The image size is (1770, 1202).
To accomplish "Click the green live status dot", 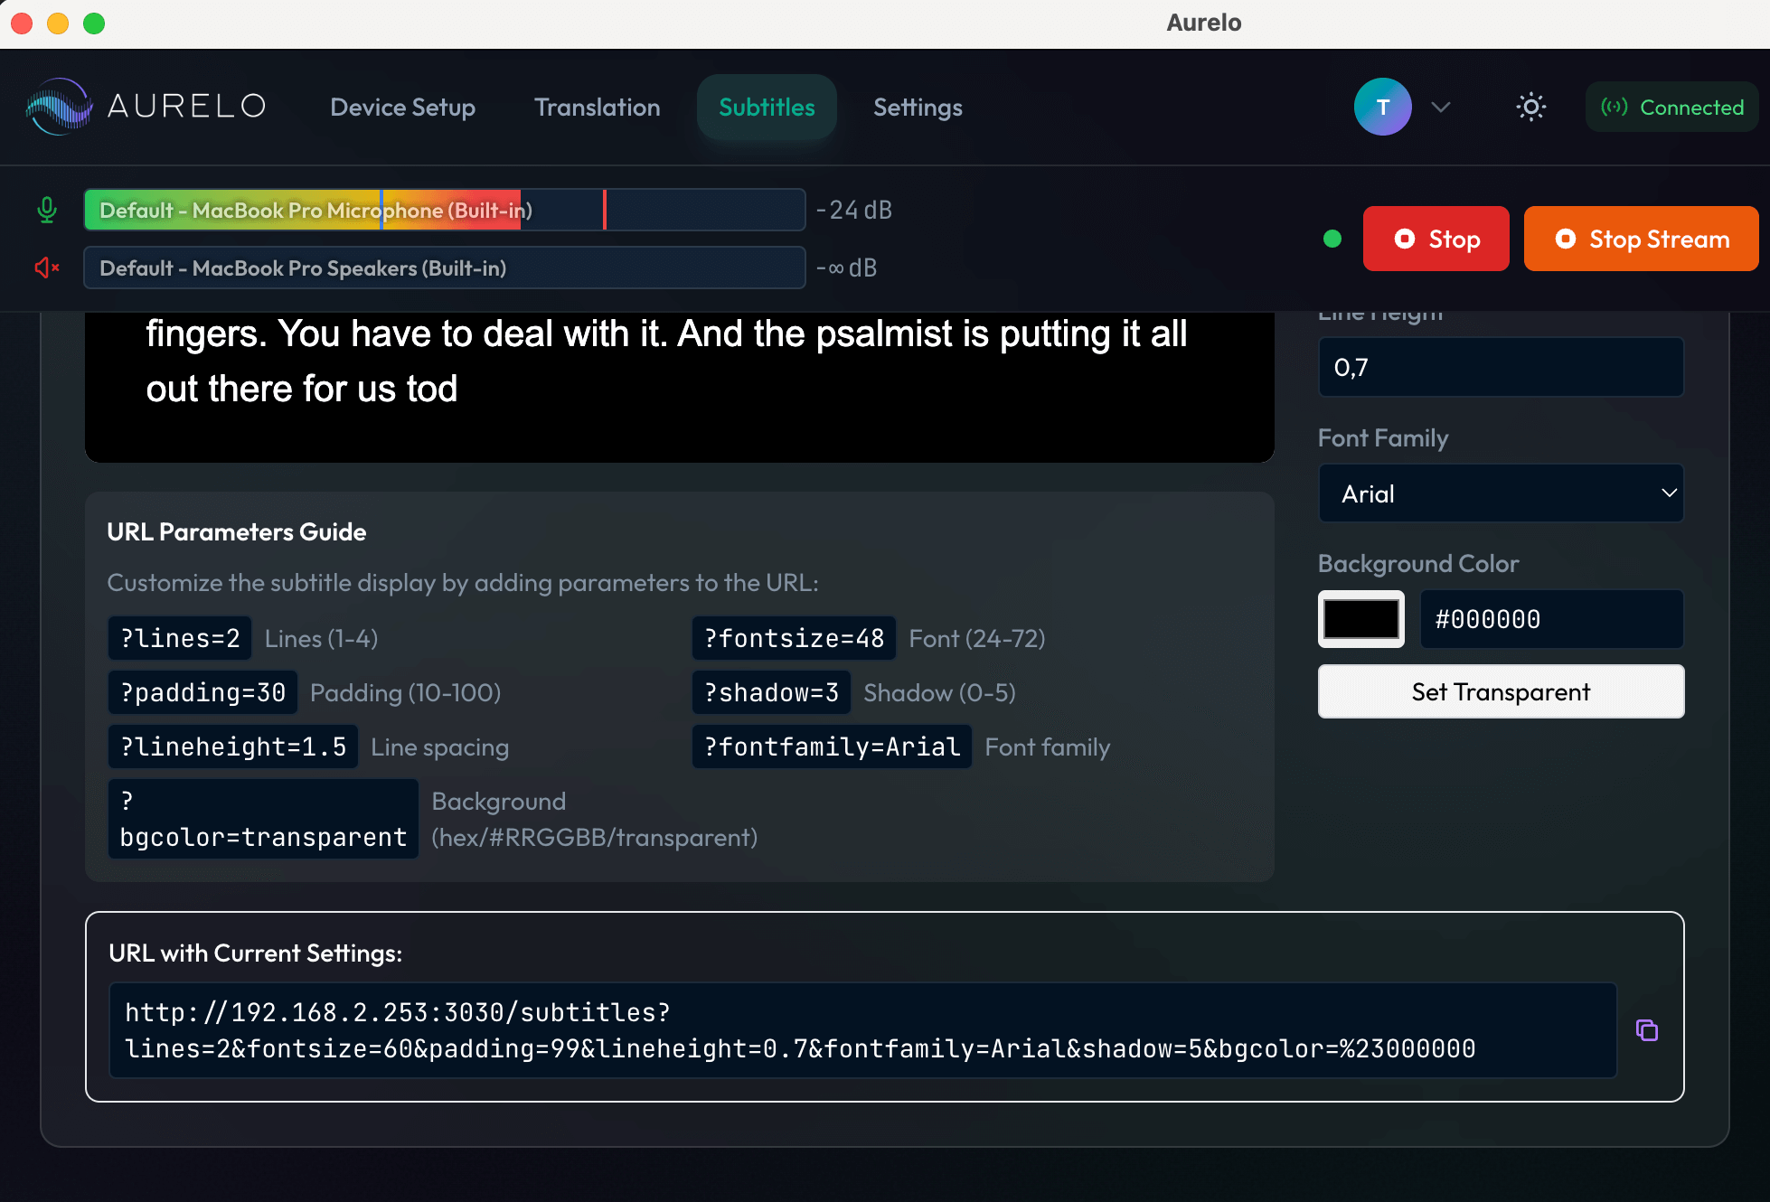I will [x=1332, y=239].
